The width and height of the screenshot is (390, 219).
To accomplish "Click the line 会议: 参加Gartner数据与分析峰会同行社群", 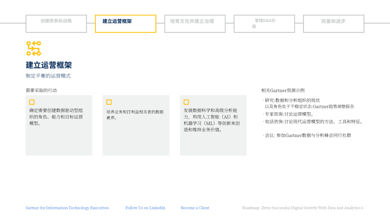I will click(308, 135).
